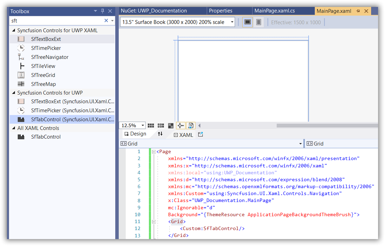Screen dimensions: 385x246
Task: Click Custom:SfTabControl tag in XAML
Action: click(x=212, y=229)
